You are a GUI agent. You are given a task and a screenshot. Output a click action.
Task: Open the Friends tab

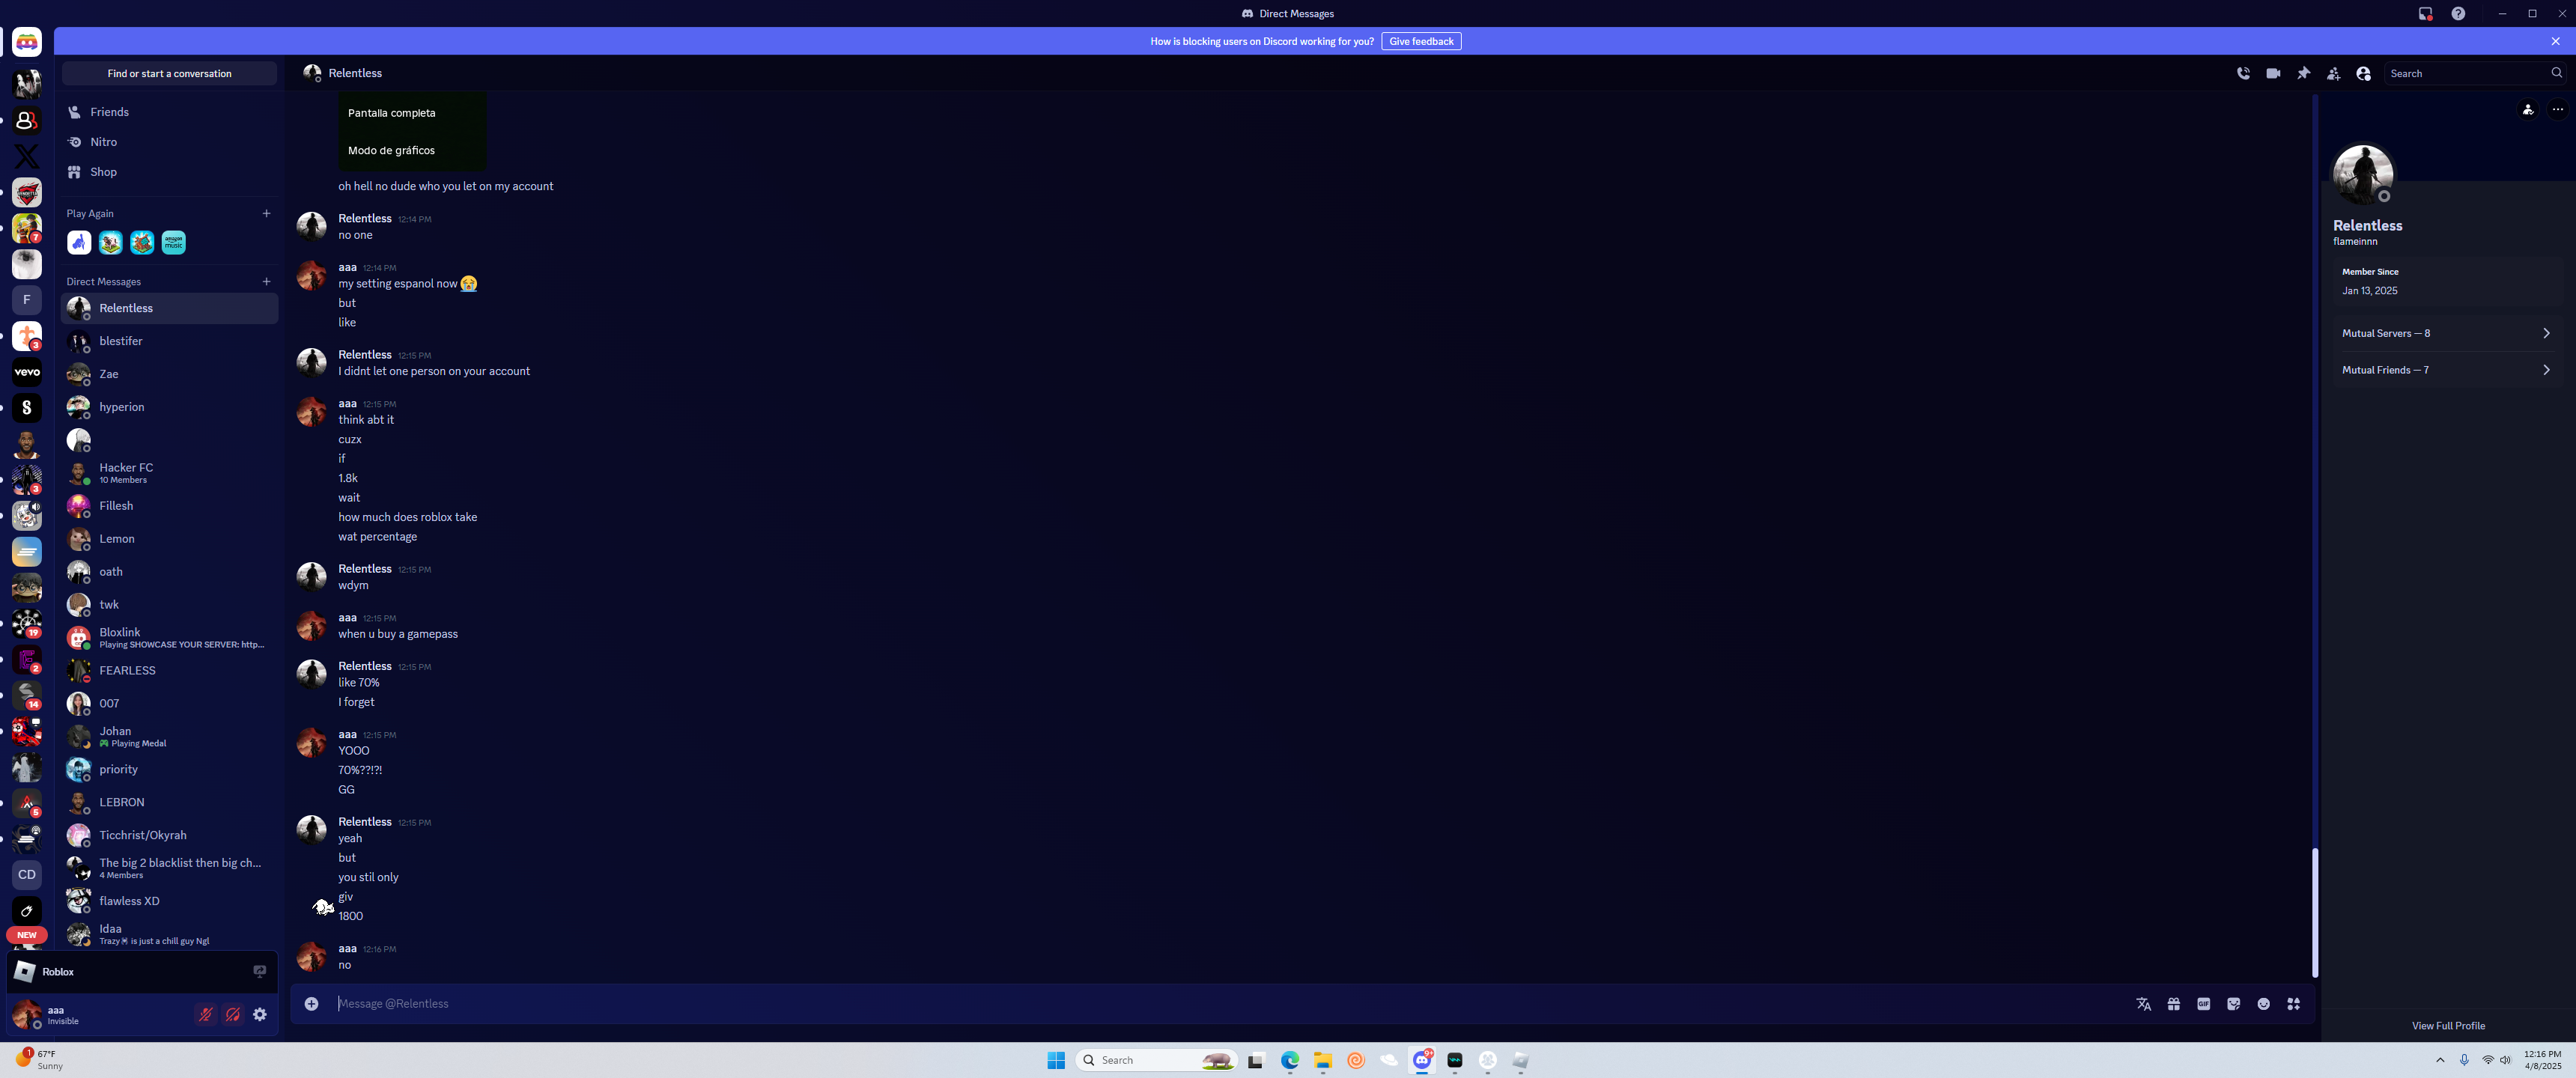click(109, 112)
